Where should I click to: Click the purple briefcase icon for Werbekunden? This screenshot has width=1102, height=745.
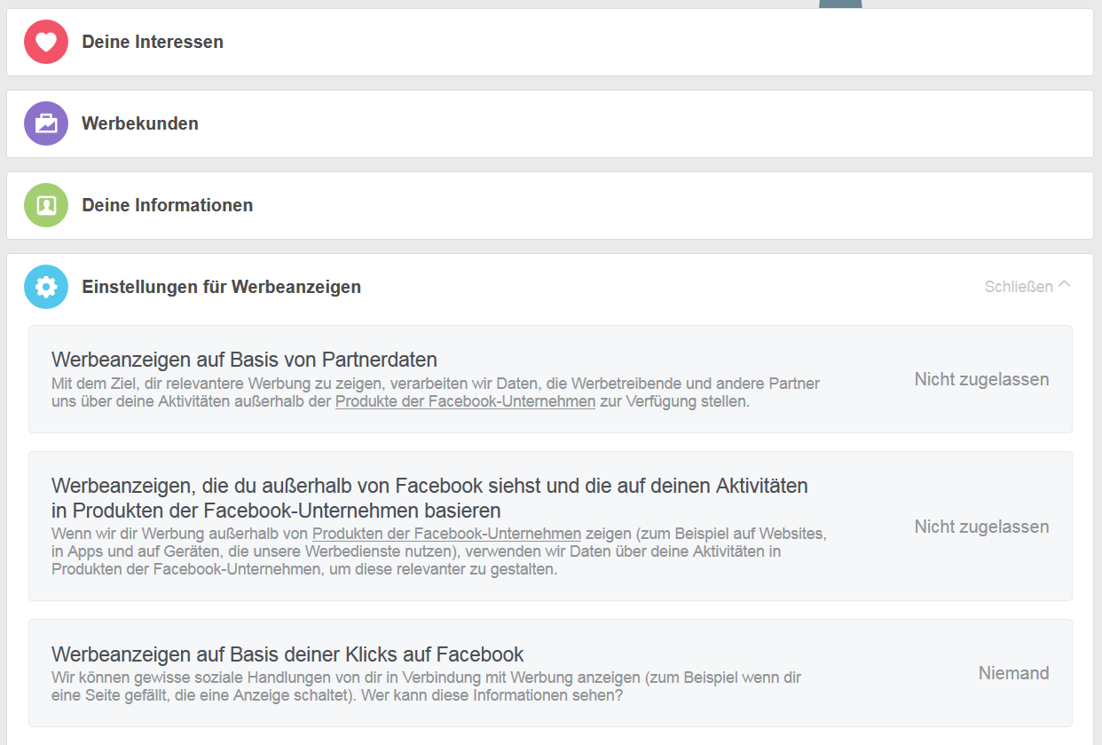tap(46, 123)
